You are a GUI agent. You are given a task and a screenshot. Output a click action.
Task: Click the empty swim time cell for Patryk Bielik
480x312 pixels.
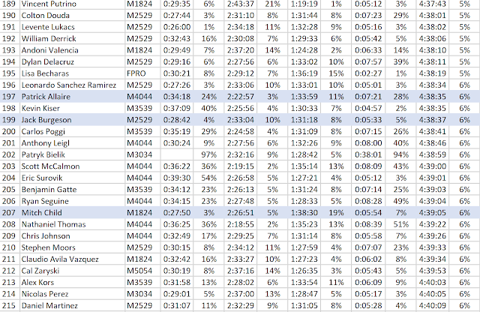(177, 155)
